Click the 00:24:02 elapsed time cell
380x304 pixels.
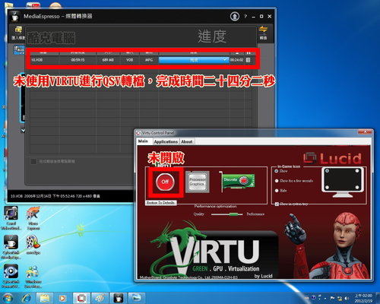pyautogui.click(x=236, y=60)
